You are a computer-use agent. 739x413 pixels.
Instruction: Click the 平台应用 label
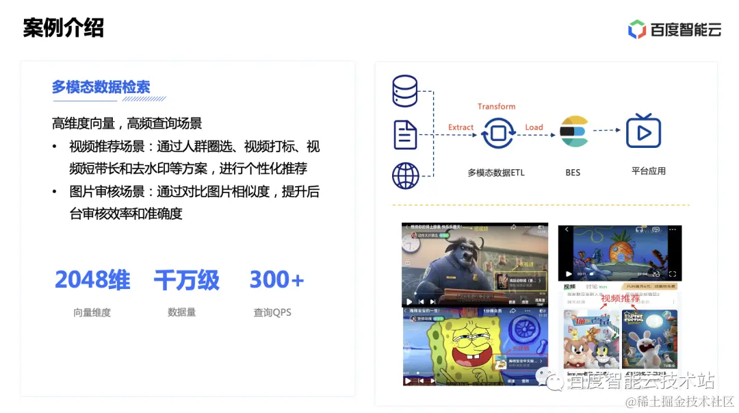tap(649, 171)
